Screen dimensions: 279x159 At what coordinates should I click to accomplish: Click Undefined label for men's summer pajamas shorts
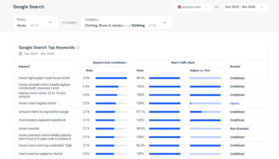[x=237, y=154]
